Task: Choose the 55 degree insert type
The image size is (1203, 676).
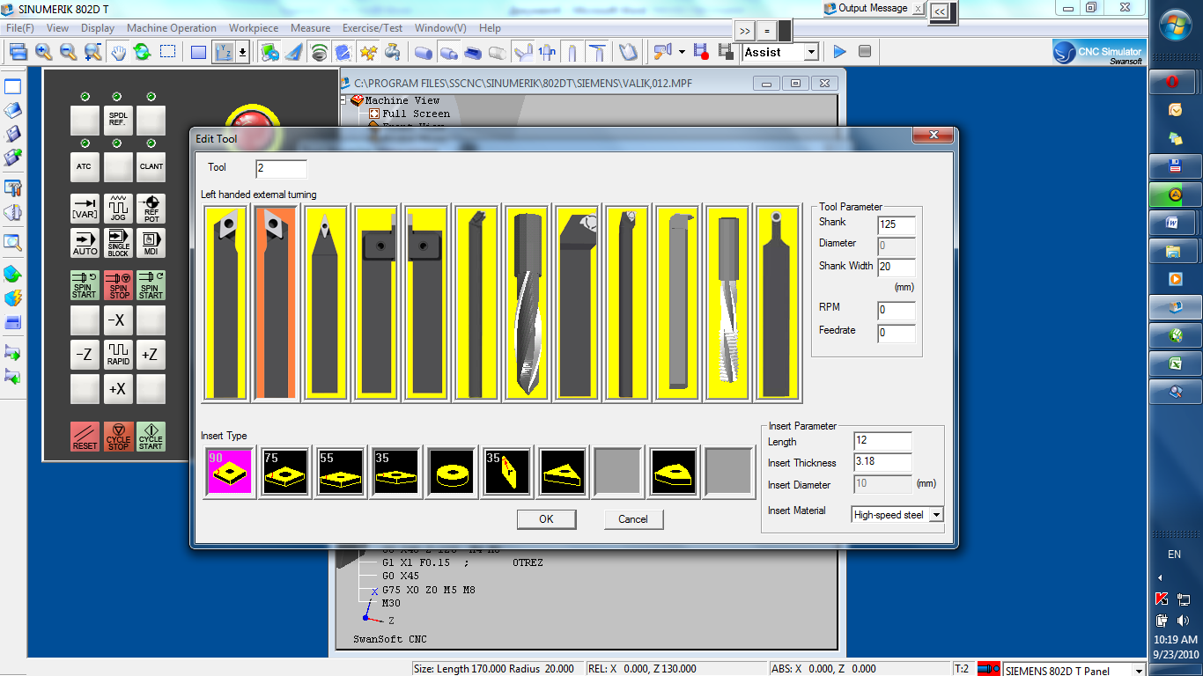Action: [341, 472]
